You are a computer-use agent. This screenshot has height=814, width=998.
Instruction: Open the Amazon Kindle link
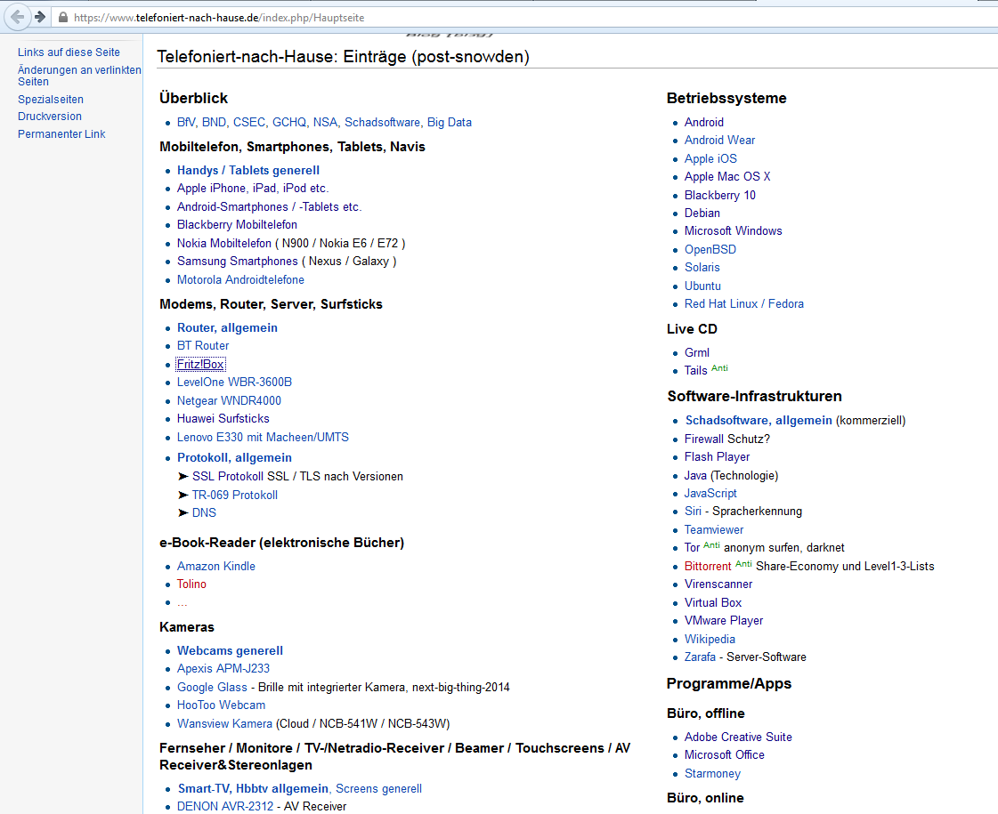(x=215, y=566)
